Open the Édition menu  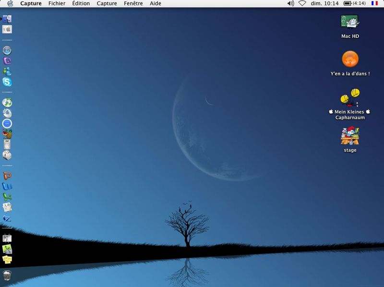coord(81,3)
